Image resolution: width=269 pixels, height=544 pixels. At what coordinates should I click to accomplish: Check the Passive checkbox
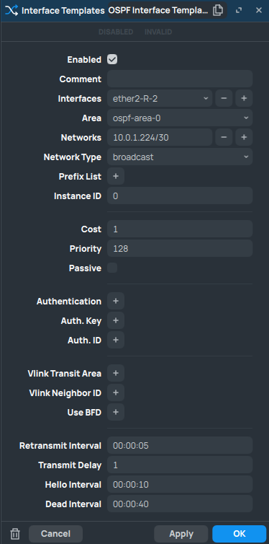(112, 268)
